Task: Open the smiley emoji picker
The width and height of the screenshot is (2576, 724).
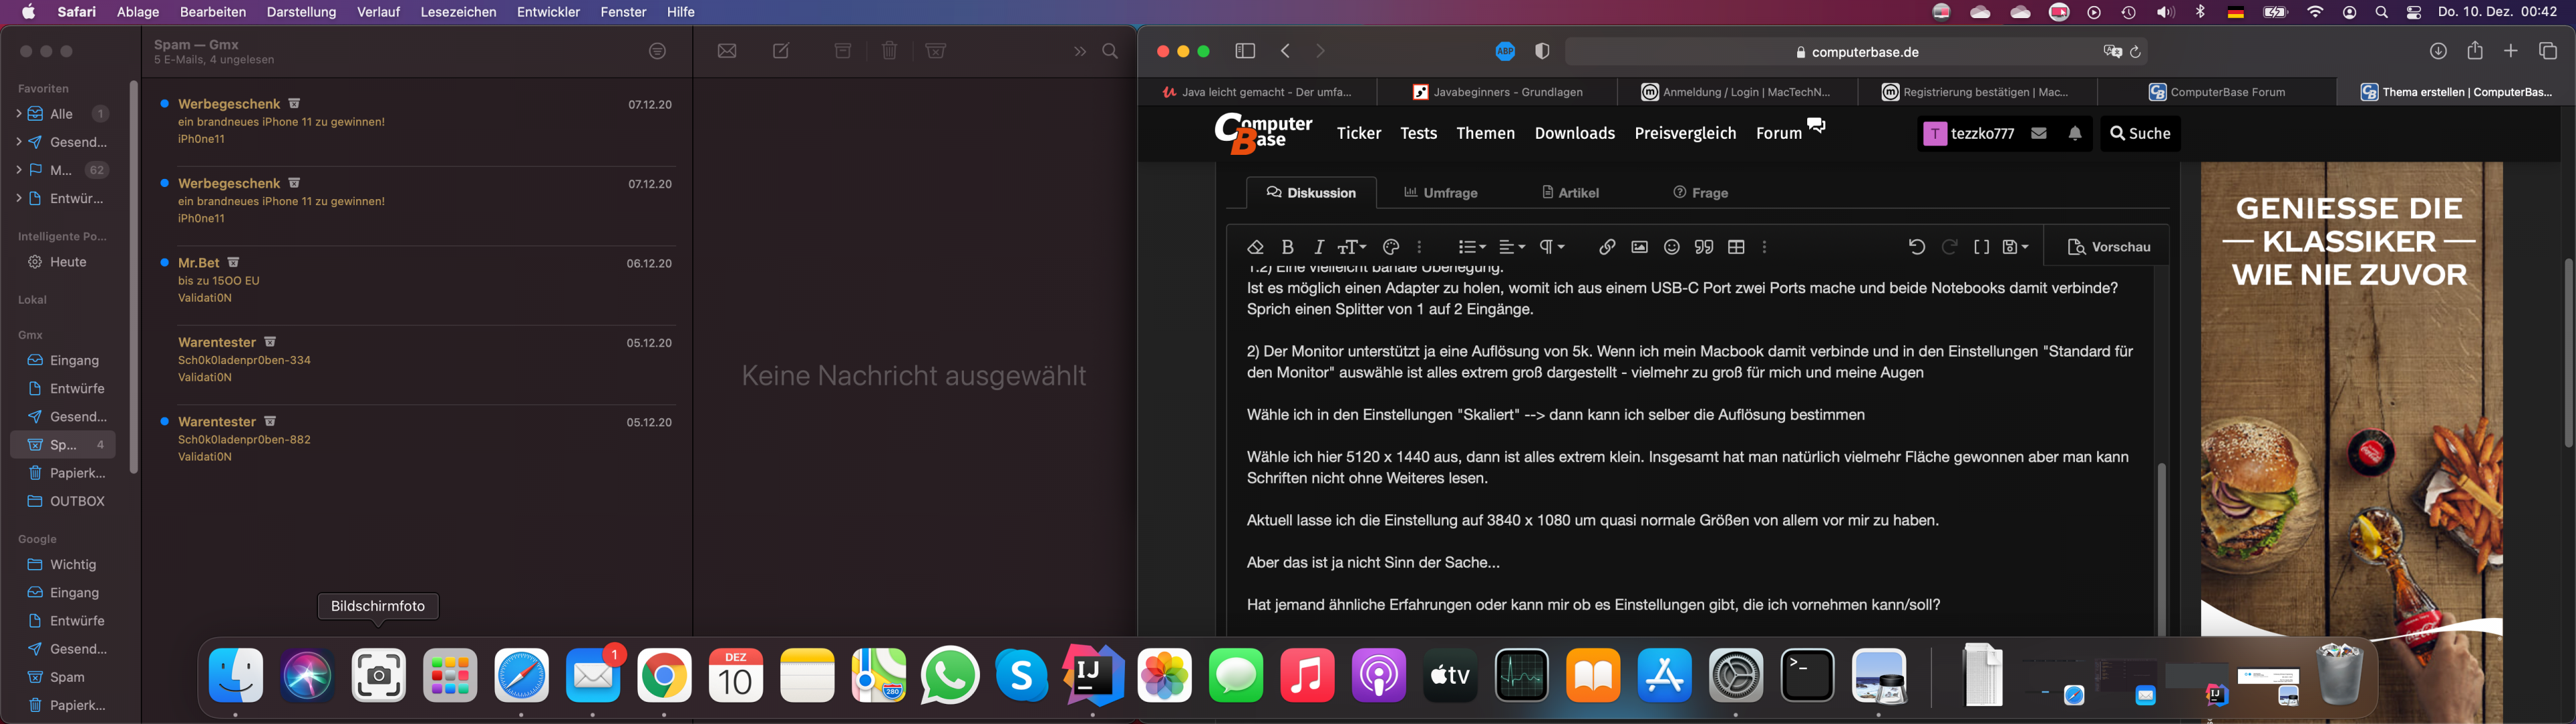Action: pos(1671,247)
